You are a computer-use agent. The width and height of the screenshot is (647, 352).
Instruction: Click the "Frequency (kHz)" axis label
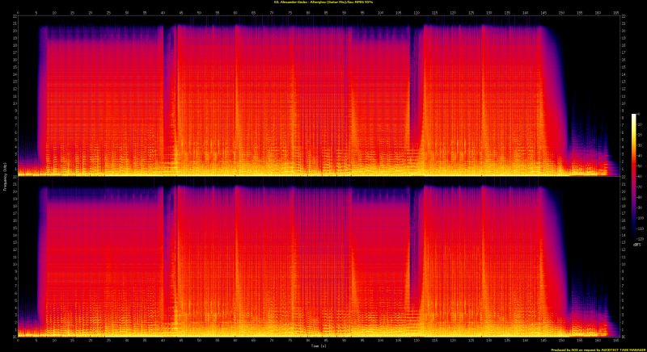click(x=4, y=176)
